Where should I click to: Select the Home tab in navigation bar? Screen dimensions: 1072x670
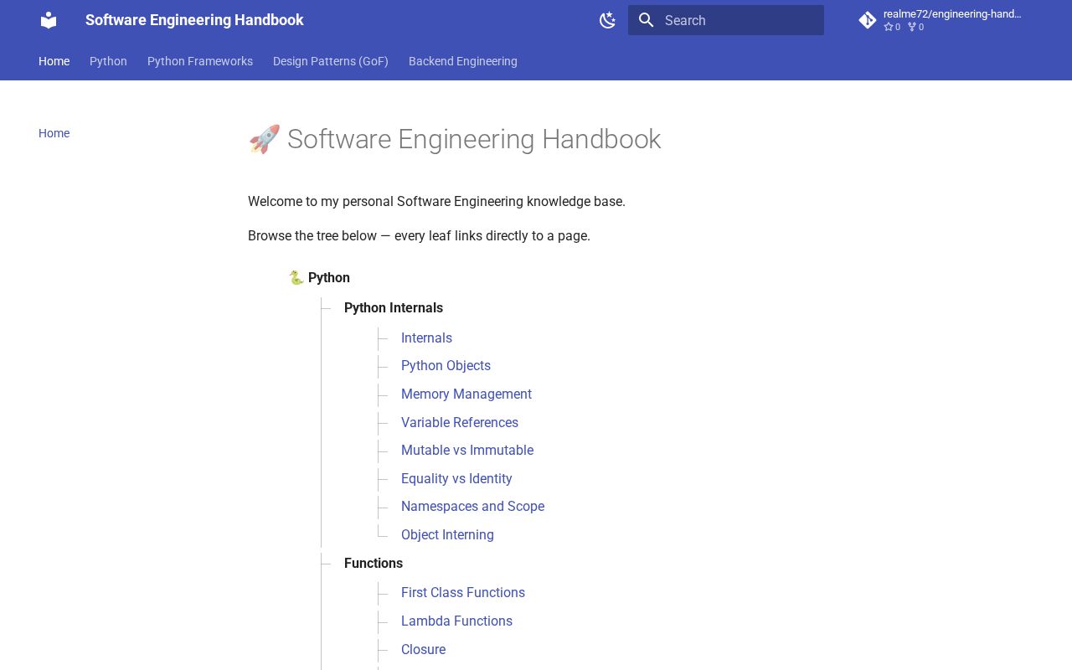point(54,61)
